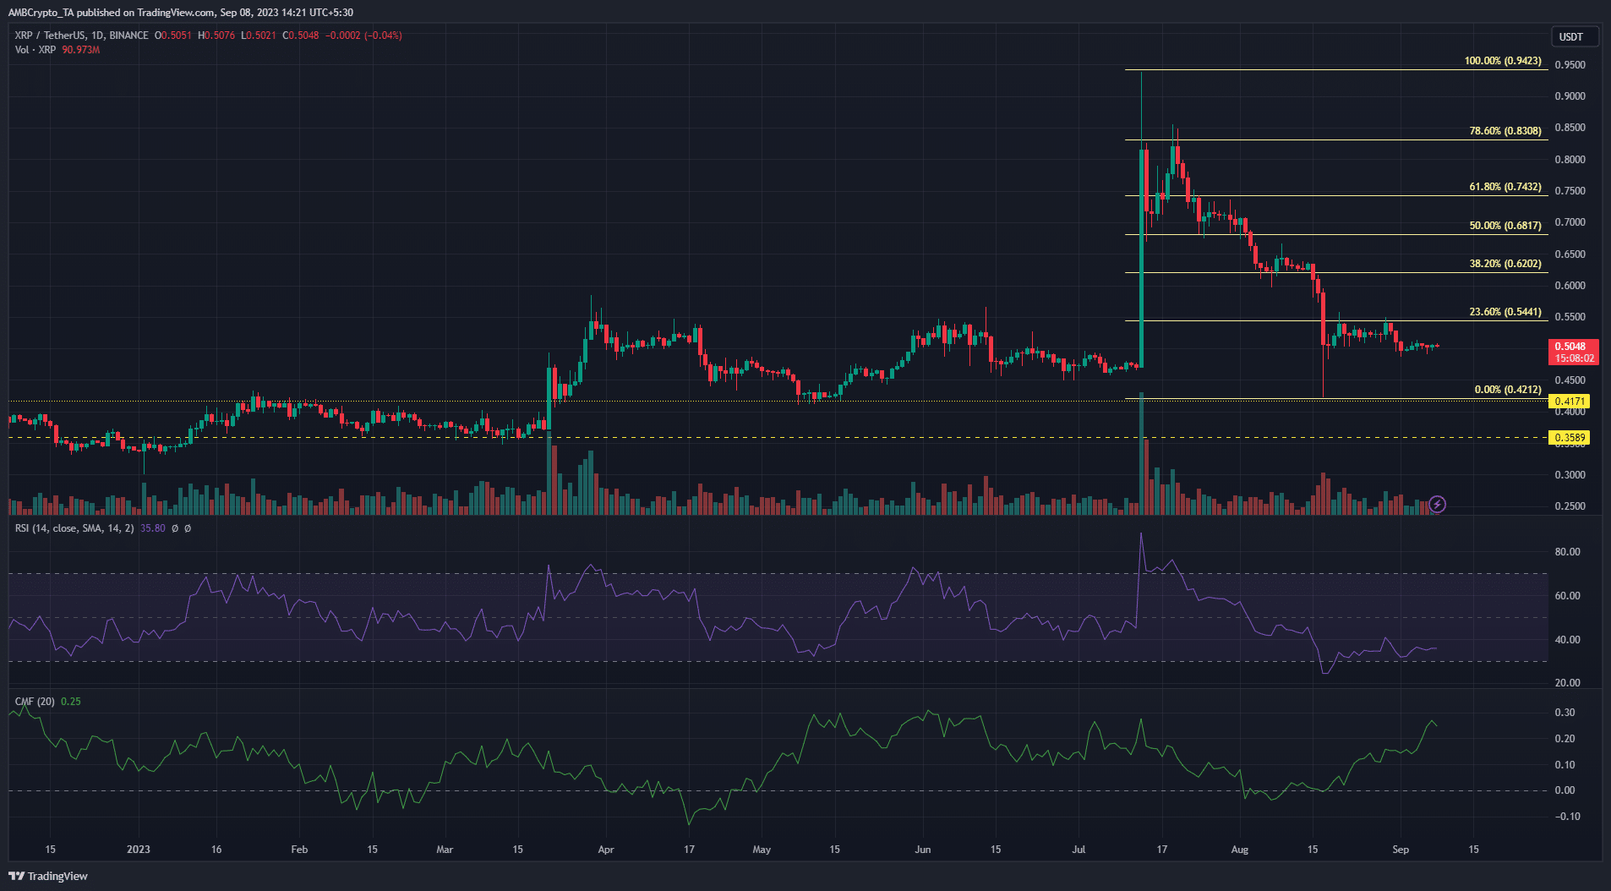1611x891 pixels.
Task: Select the 50.00% (0.6817) Fibonacci label
Action: tap(1505, 226)
